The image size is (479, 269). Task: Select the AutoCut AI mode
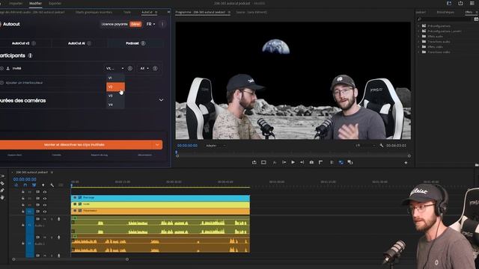pyautogui.click(x=79, y=43)
